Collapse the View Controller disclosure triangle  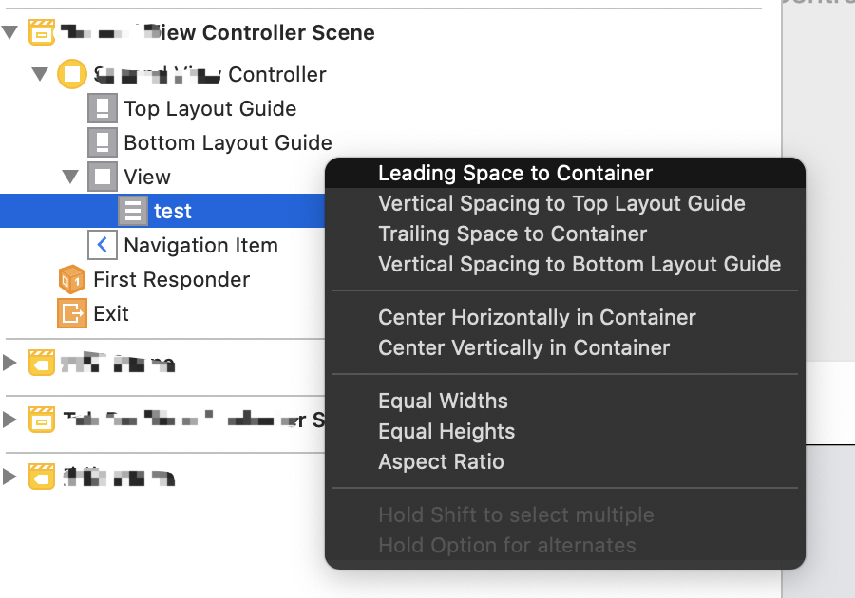tap(40, 74)
